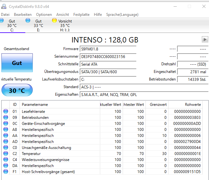
Task: Open the Bearbeiten menu
Action: tap(23, 15)
